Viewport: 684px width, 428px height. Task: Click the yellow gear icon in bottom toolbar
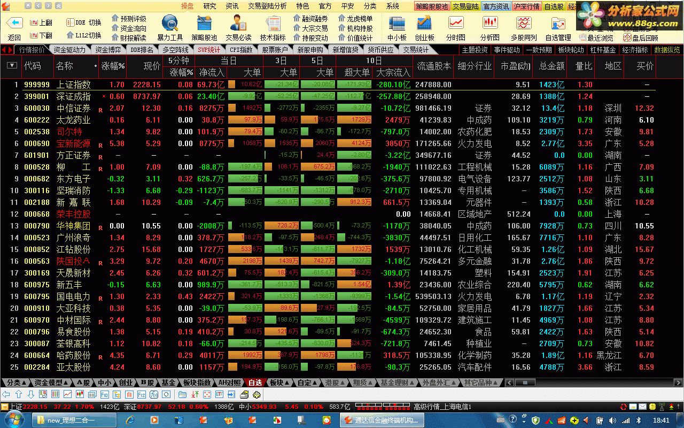pos(256,394)
